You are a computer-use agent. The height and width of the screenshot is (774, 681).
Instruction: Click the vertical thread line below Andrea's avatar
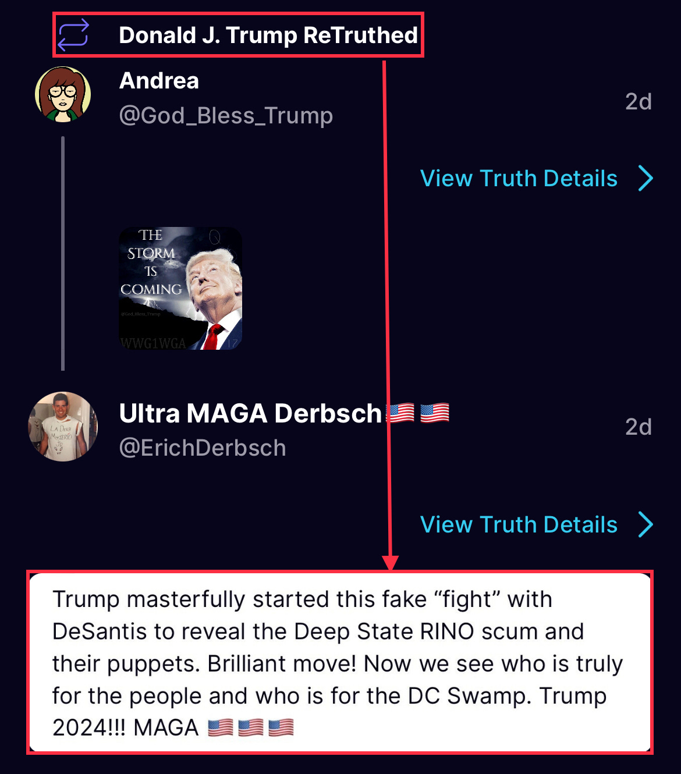tap(63, 253)
